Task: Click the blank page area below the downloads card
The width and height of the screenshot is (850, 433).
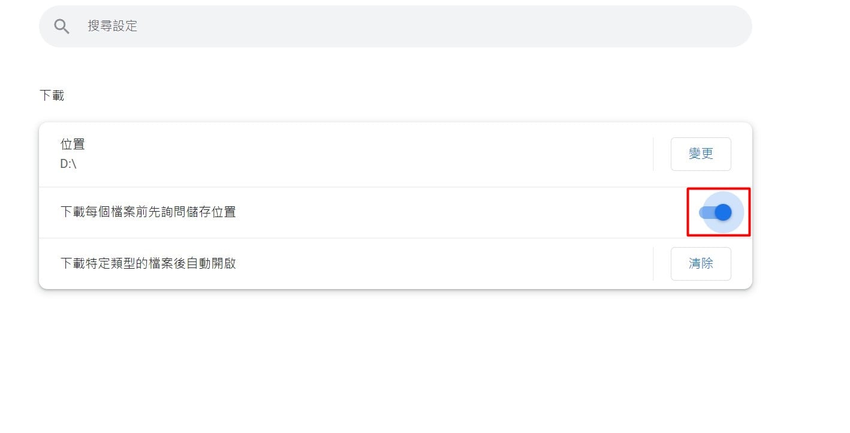Action: (x=396, y=360)
